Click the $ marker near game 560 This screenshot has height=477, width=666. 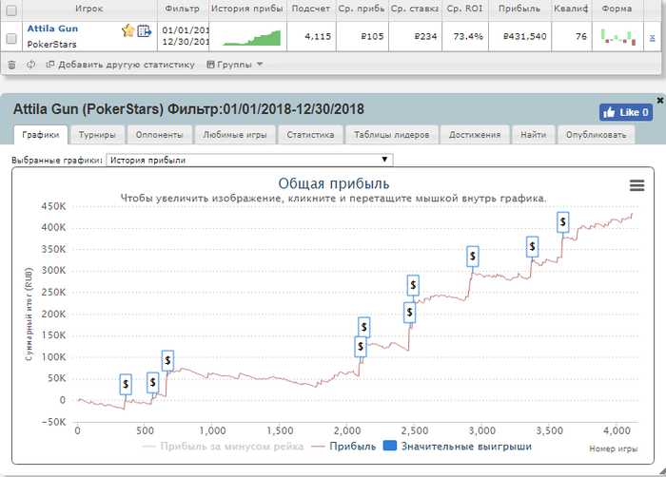point(153,383)
